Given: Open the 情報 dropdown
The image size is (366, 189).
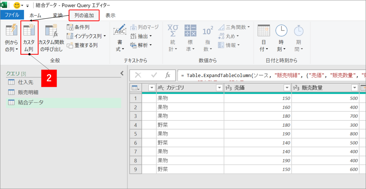Looking at the screenshot, I should point(229,45).
